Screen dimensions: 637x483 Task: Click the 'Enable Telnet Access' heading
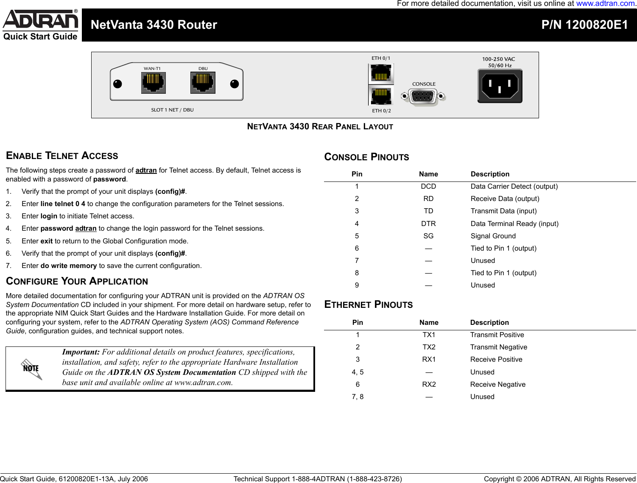click(62, 156)
